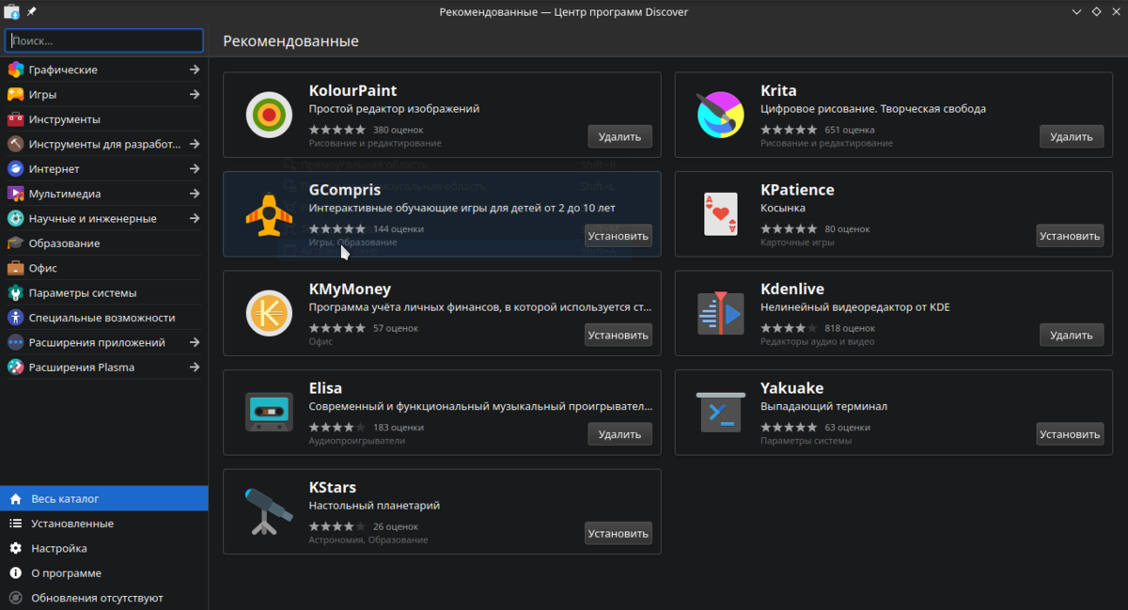The height and width of the screenshot is (610, 1128).
Task: Open the Установленные section
Action: [104, 524]
